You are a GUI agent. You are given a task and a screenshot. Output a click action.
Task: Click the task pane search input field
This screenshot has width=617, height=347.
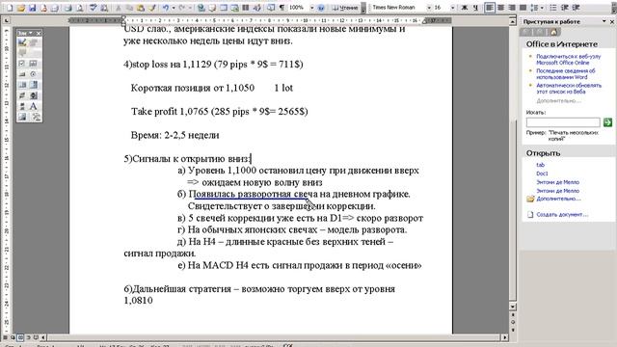point(563,122)
